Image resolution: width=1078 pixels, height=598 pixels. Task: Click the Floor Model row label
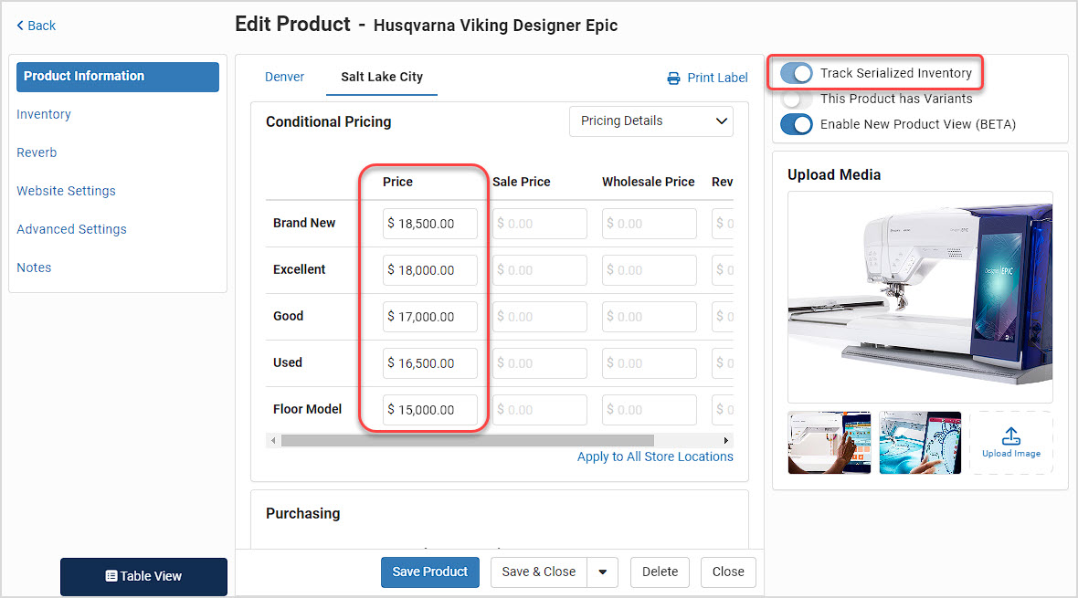tap(307, 410)
